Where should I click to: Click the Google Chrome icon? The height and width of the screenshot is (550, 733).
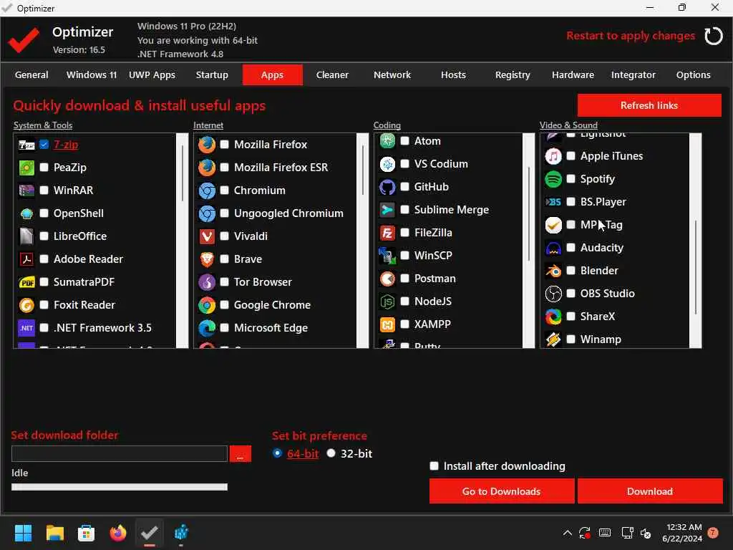point(207,305)
